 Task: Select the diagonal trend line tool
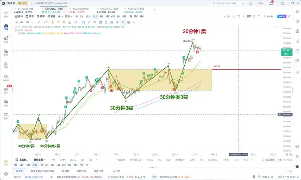[39, 22]
